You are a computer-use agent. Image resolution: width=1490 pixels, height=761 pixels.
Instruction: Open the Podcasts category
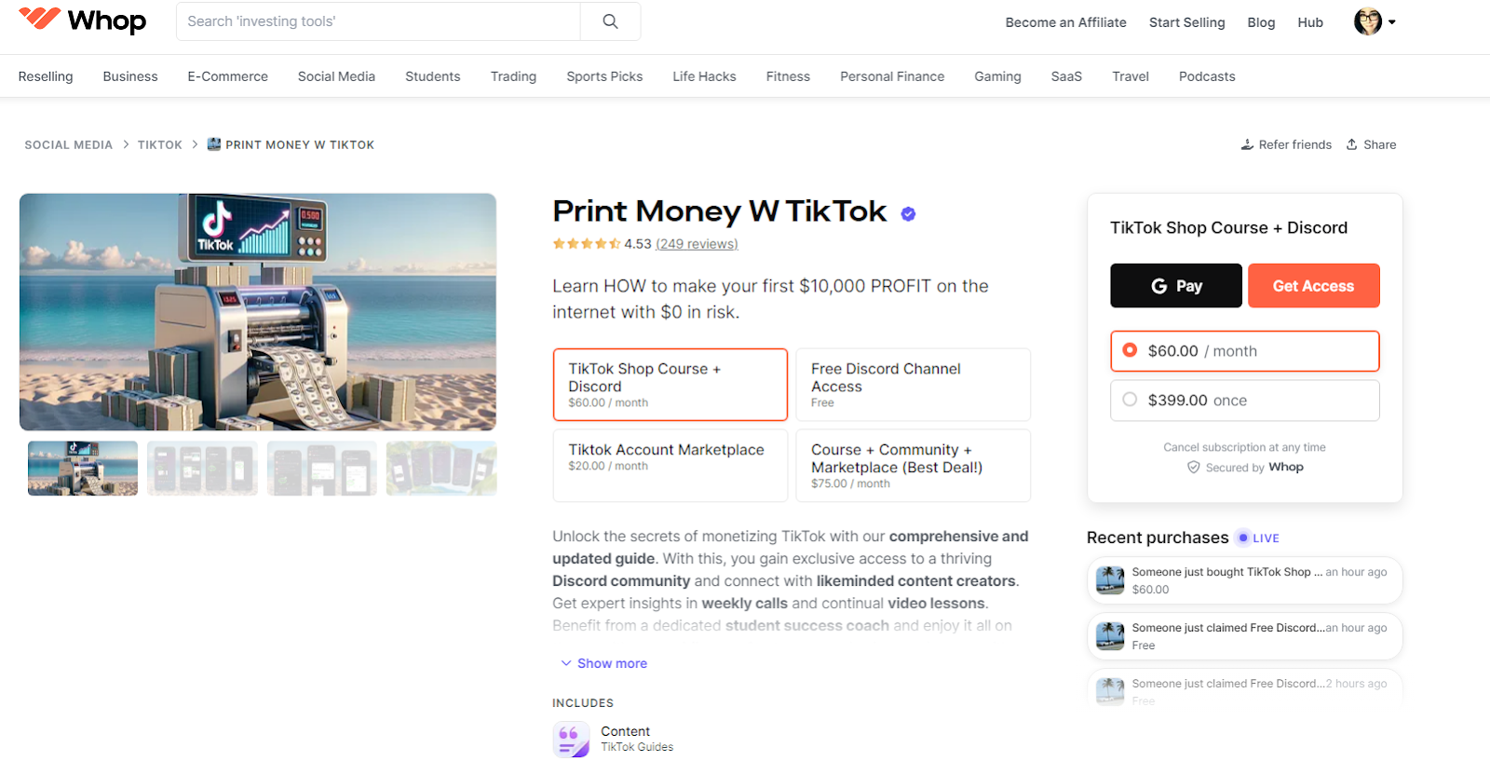click(1207, 76)
